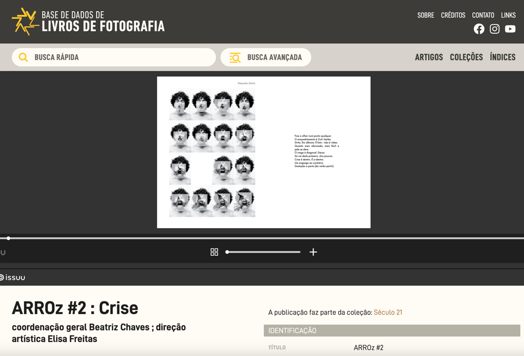Open the Instagram profile icon
The width and height of the screenshot is (524, 356).
[x=495, y=29]
